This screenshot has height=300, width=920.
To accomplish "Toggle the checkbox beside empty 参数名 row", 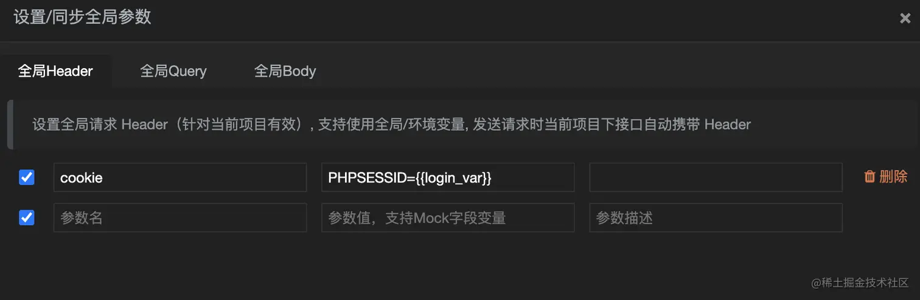I will (x=27, y=217).
